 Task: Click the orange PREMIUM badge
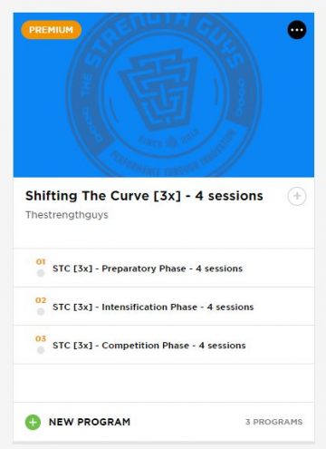51,30
